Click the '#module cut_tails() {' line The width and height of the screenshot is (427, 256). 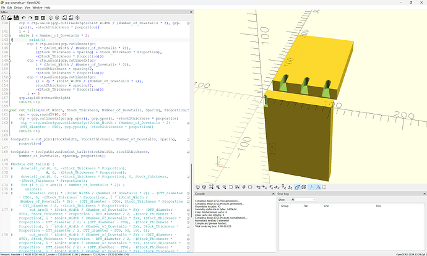pyautogui.click(x=32, y=164)
